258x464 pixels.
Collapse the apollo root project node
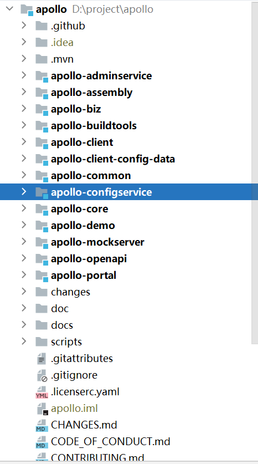[10, 9]
